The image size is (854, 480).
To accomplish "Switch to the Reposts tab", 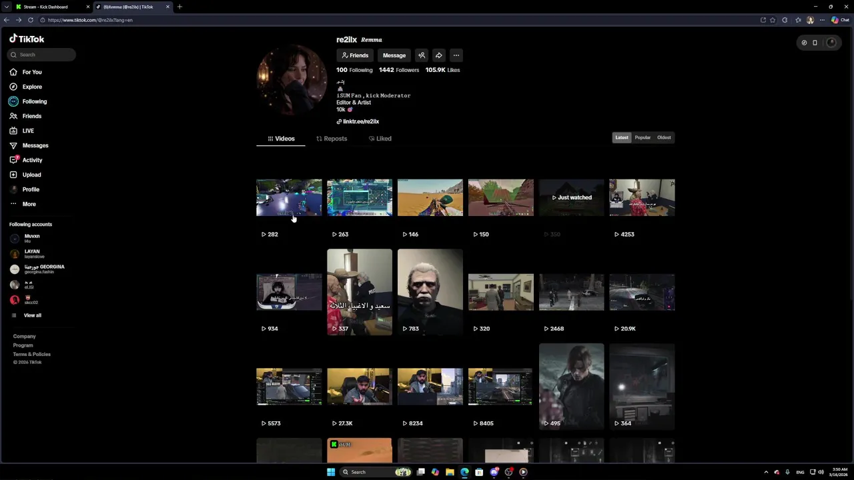I will pos(332,139).
